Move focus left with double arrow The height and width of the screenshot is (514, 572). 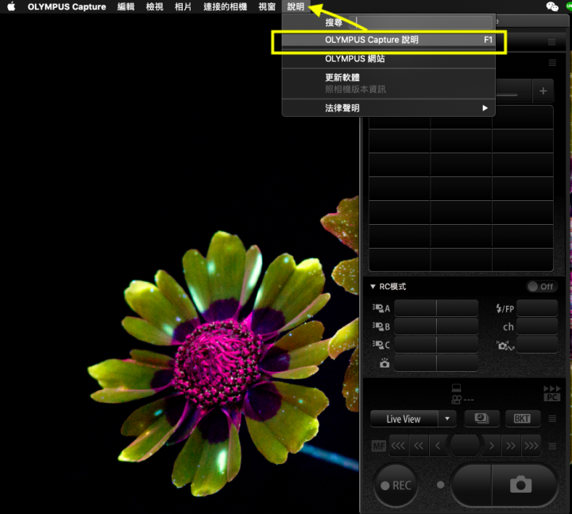[x=419, y=446]
